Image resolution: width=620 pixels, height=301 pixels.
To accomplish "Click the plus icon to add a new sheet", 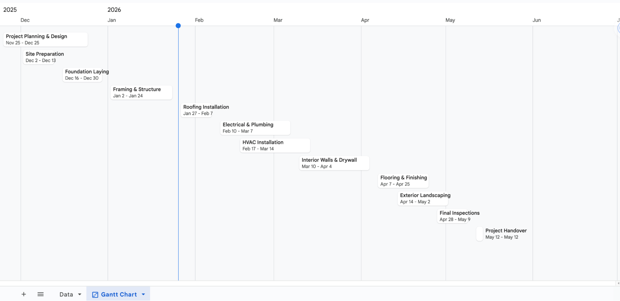I will [x=24, y=294].
